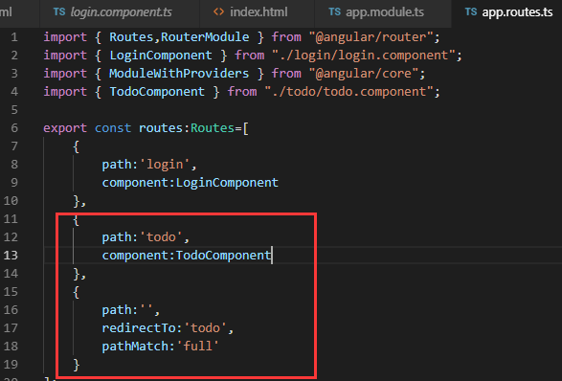Image resolution: width=562 pixels, height=381 pixels.
Task: Click the export keyword on line 6
Action: coord(65,128)
